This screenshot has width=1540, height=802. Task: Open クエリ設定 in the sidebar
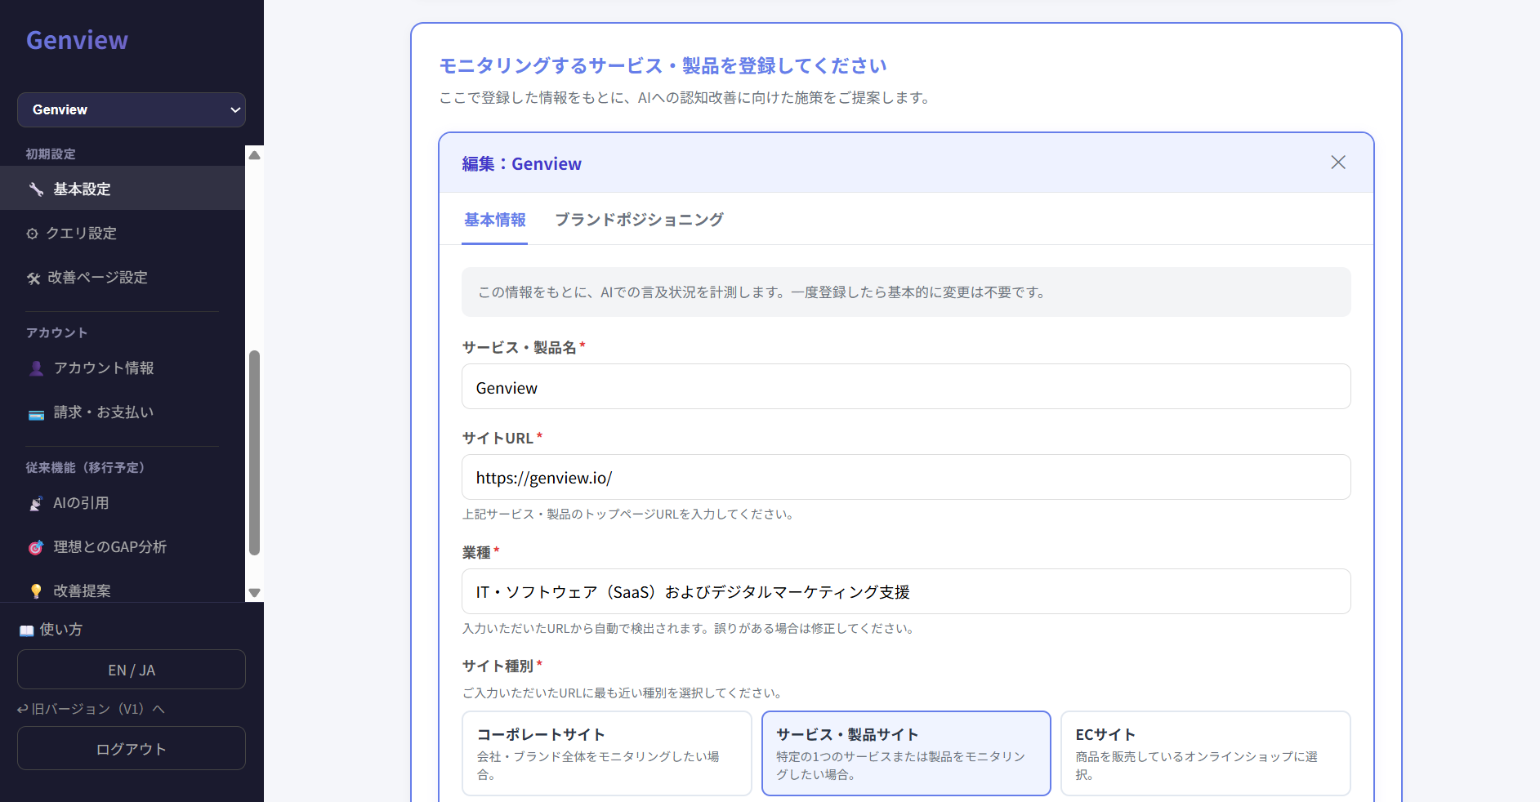click(123, 233)
